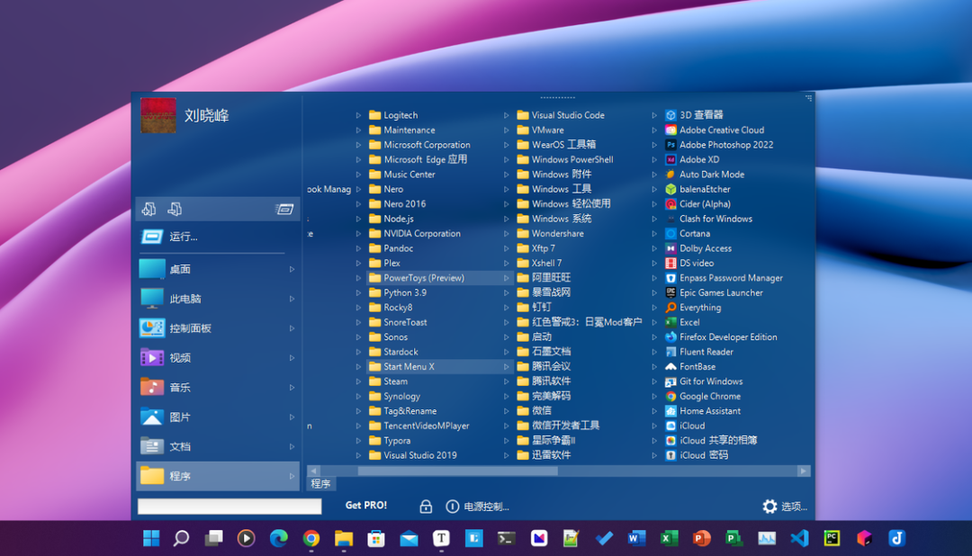Image resolution: width=972 pixels, height=556 pixels.
Task: Click the Windows Terminal taskbar icon
Action: tap(506, 538)
